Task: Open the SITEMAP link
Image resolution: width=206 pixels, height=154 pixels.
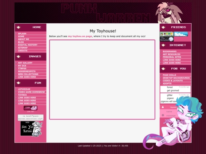Action: [x=23, y=48]
